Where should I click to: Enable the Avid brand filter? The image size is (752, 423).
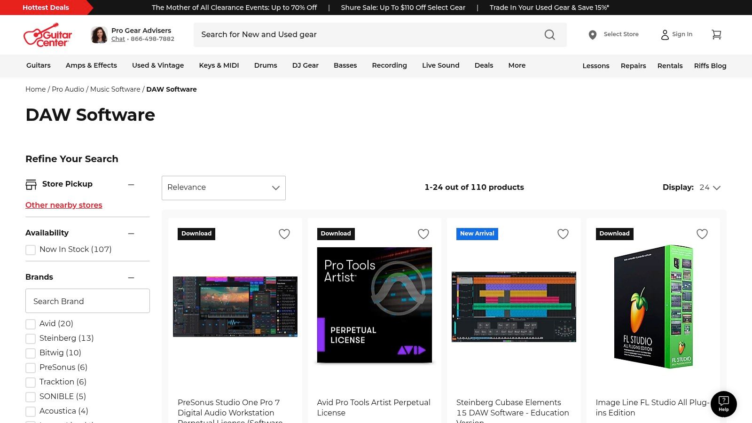31,324
